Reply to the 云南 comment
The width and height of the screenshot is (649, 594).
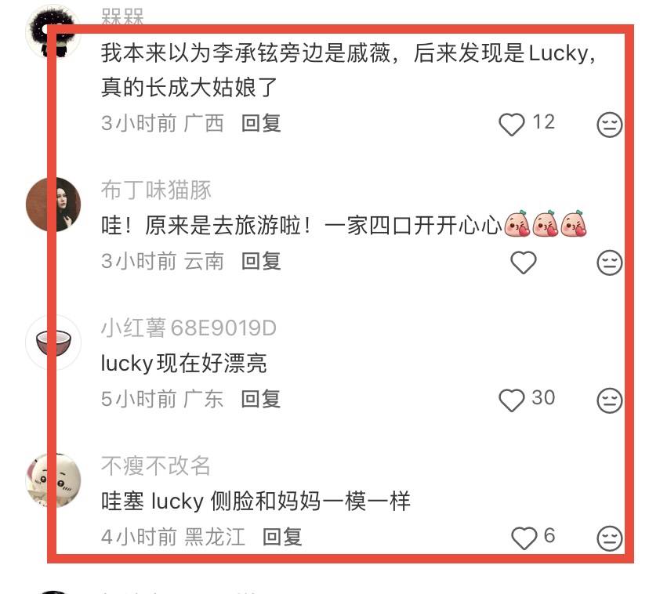(x=261, y=261)
